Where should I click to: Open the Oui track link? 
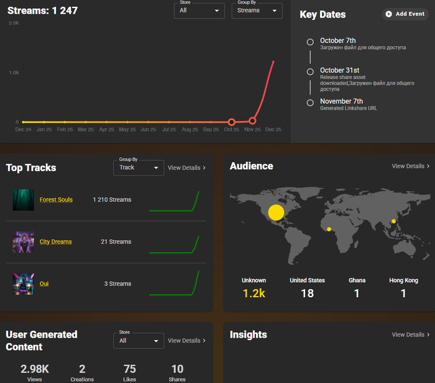coord(44,284)
